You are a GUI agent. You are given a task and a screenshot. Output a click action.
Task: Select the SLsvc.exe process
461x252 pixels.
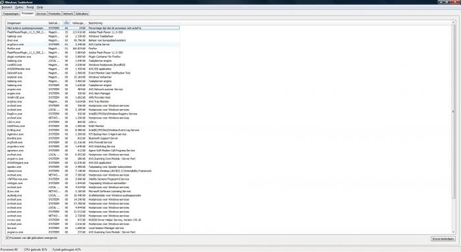point(93,191)
